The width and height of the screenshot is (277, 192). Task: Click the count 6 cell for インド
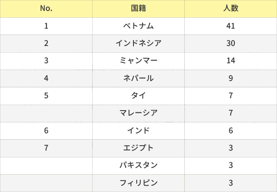(231, 131)
